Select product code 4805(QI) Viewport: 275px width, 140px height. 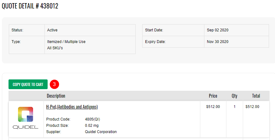(x=93, y=119)
